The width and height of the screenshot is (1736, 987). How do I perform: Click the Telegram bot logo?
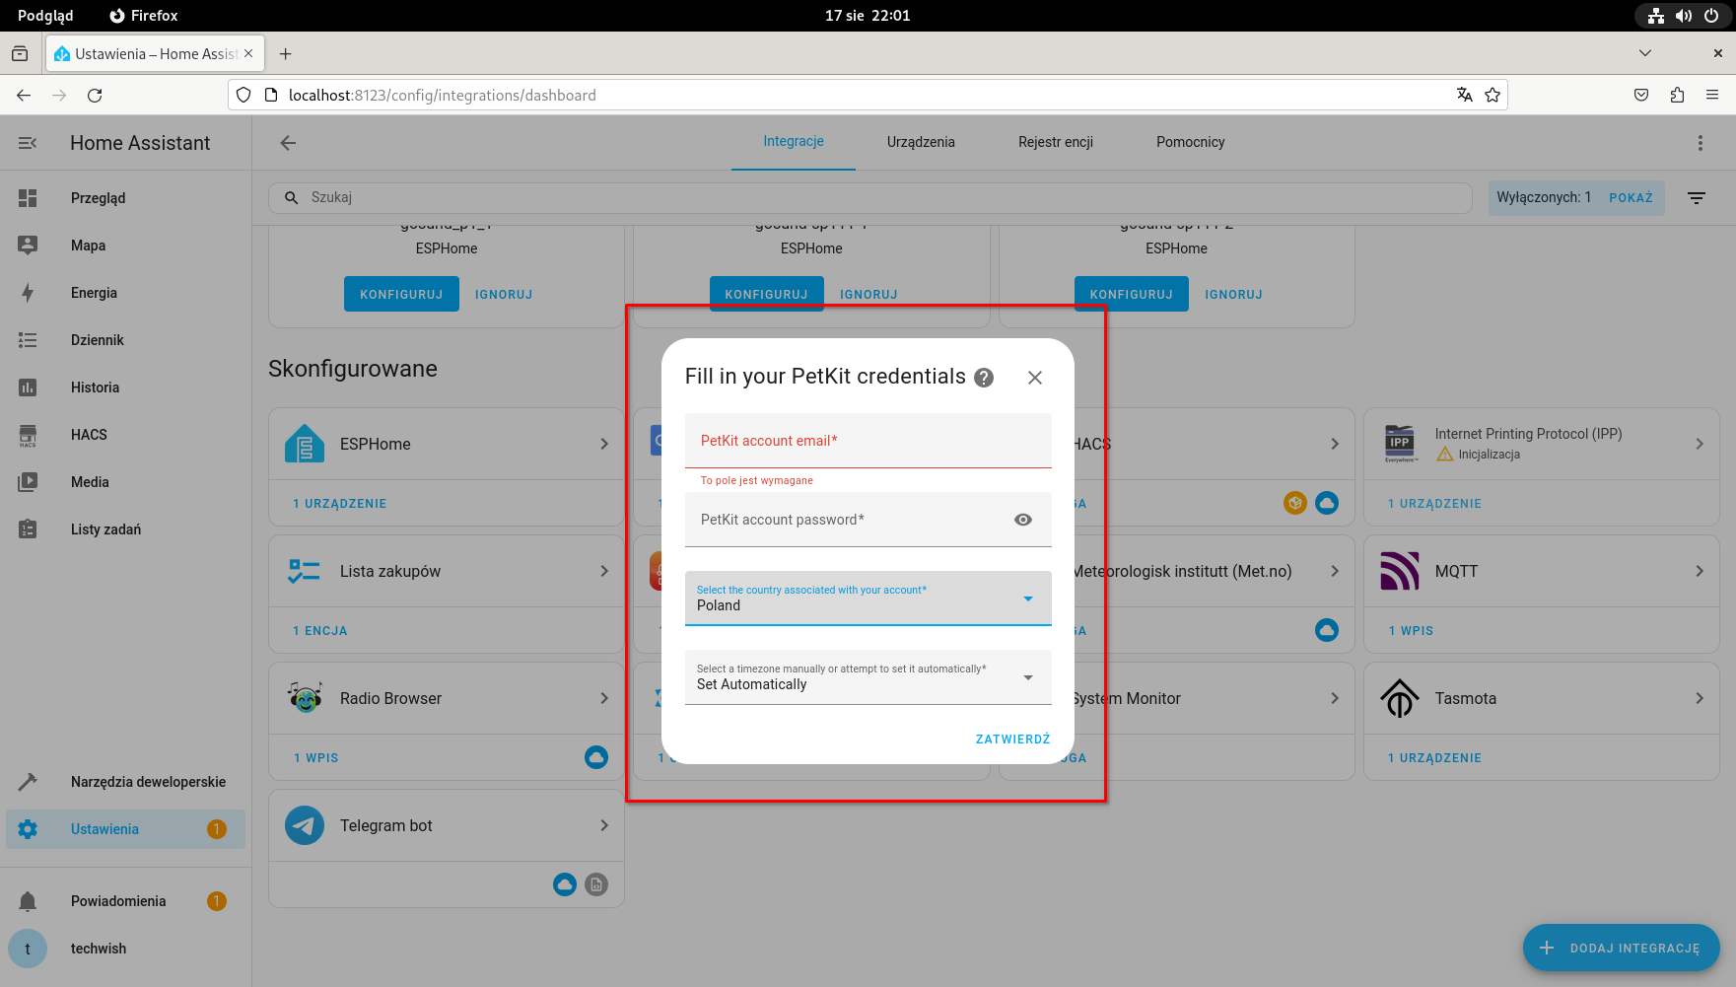pyautogui.click(x=305, y=826)
